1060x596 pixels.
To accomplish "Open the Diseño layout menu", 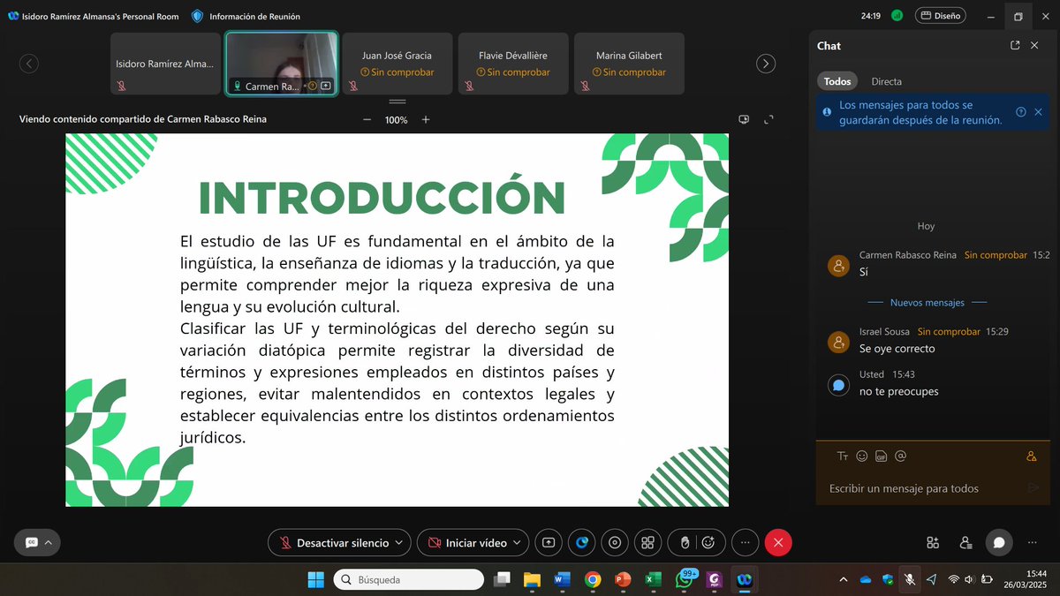I will point(940,15).
